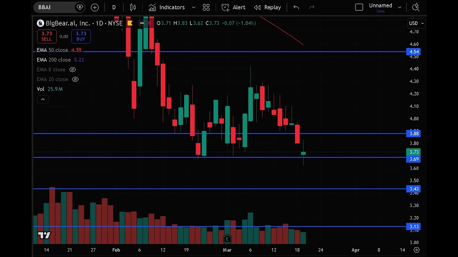Select the EMA 50 close indicator legend

(x=59, y=50)
